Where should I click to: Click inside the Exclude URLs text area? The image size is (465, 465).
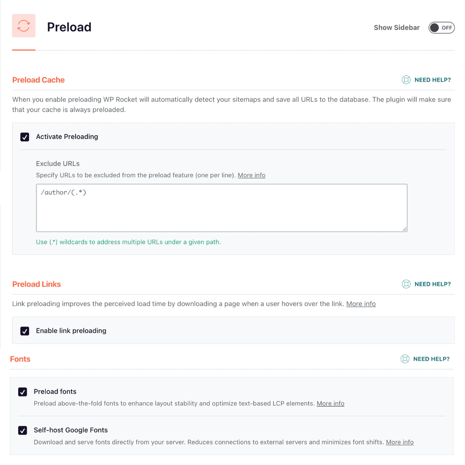[x=222, y=208]
